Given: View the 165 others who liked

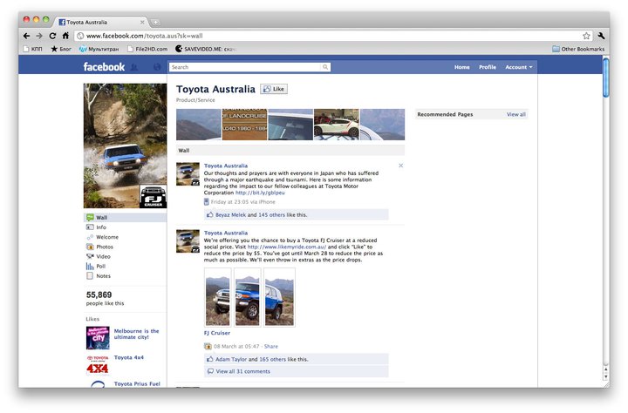Looking at the screenshot, I should pos(272,359).
